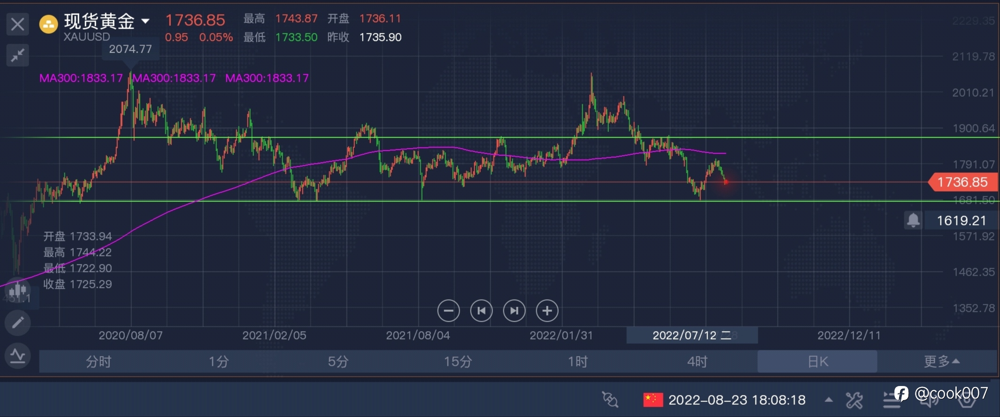Open the wrench and screwdriver tools icon
Screen dimensions: 1000x417
854,400
